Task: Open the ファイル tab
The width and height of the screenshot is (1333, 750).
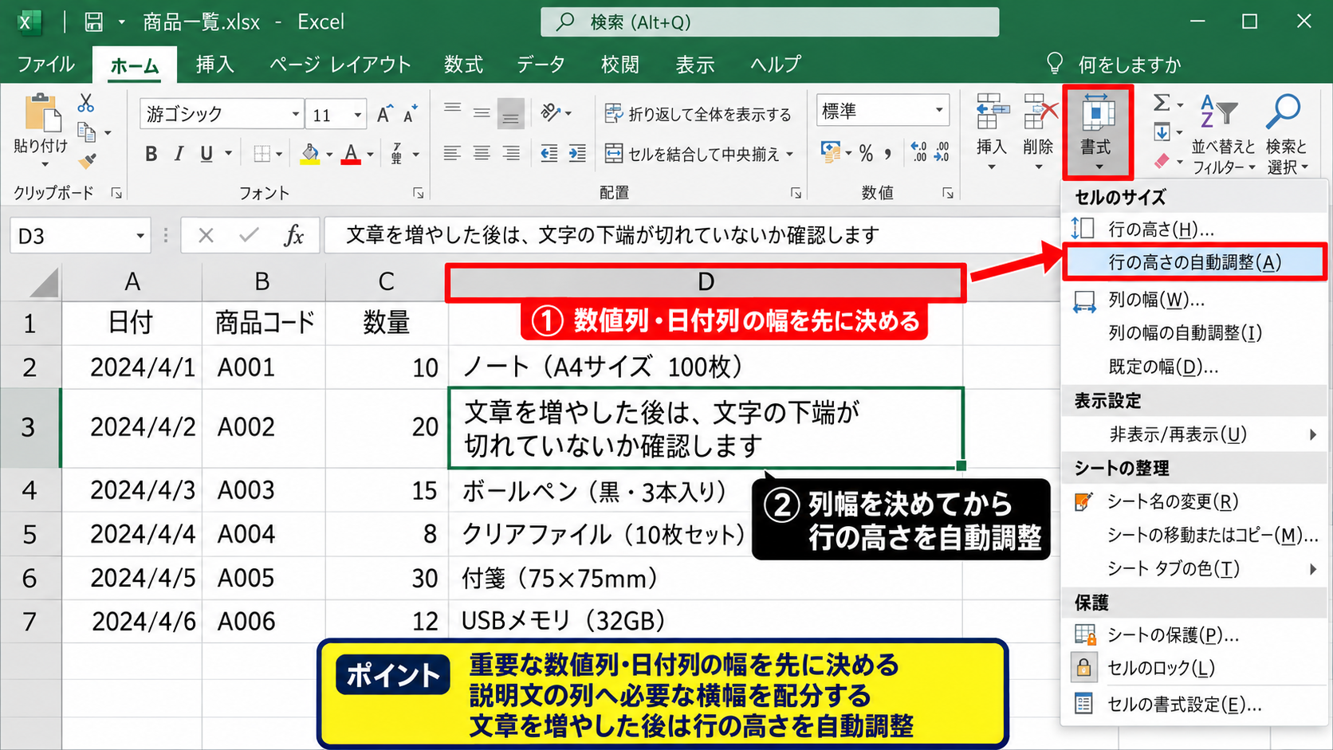Action: tap(45, 65)
